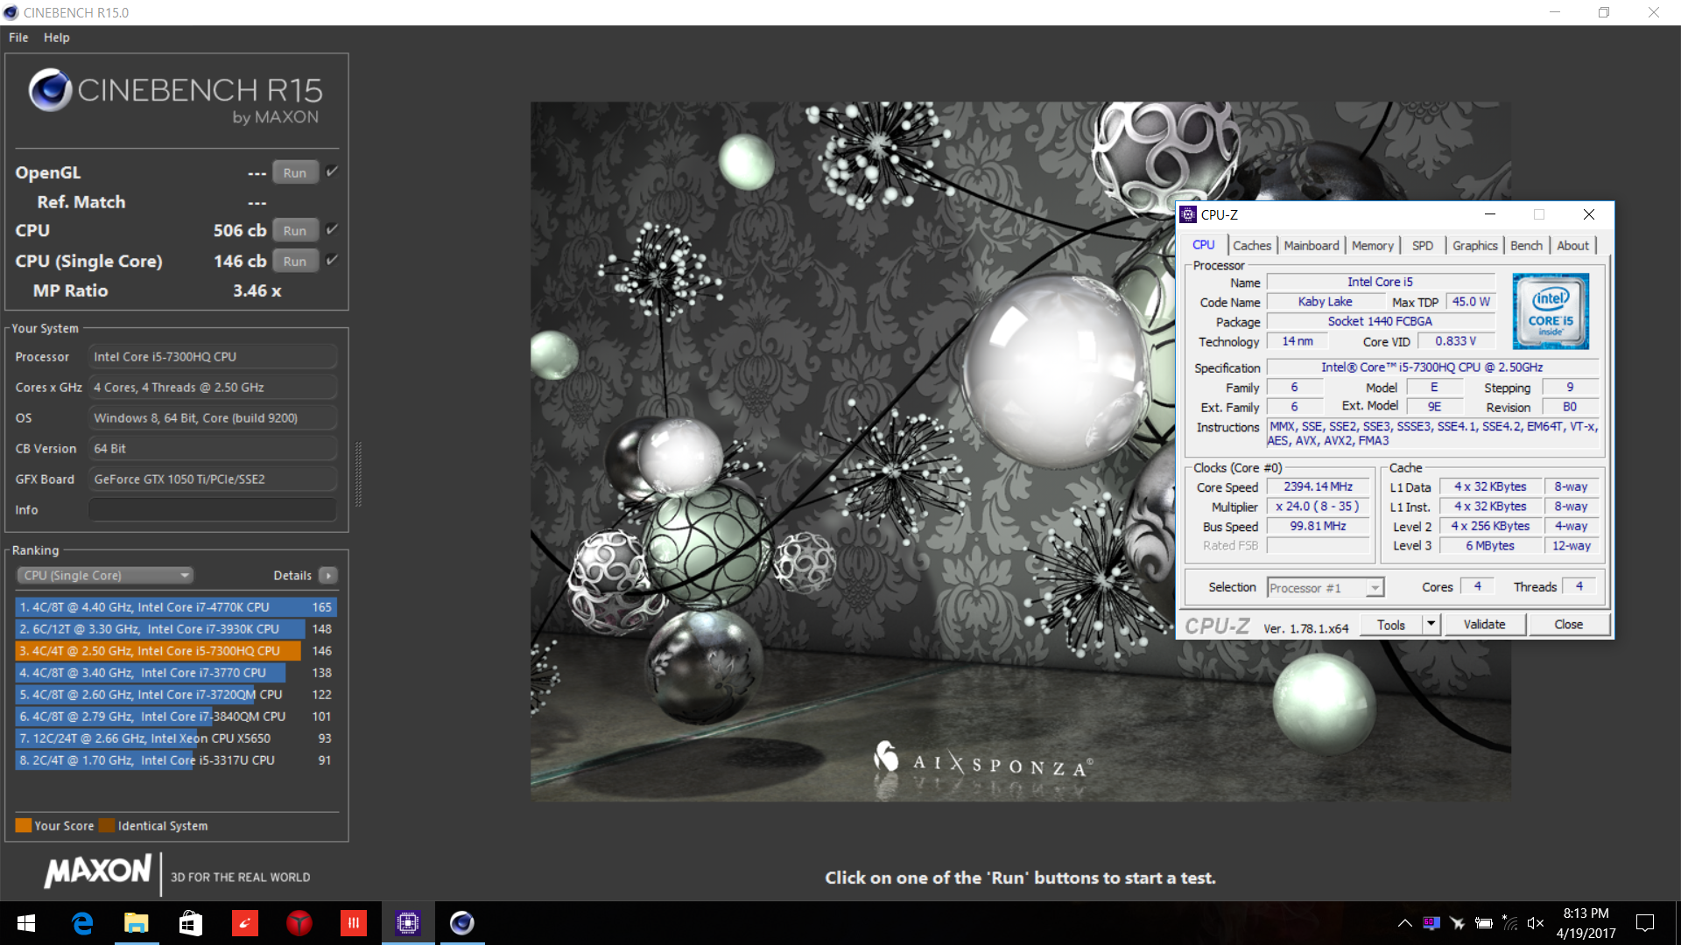Select ranking entry i7-3840QM CPU

point(176,716)
